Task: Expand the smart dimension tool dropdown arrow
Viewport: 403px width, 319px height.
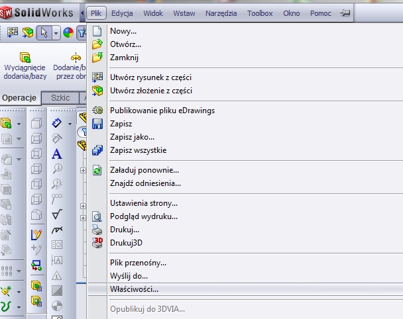Action: click(x=71, y=123)
